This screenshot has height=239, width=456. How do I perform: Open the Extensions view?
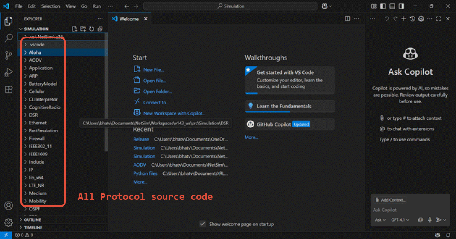9,89
